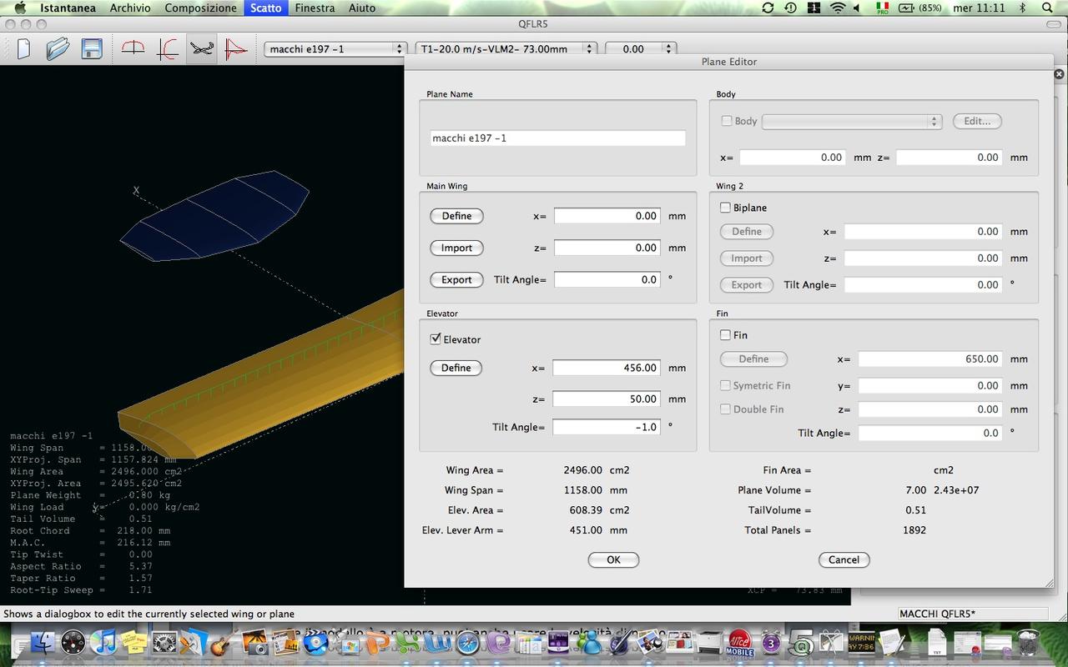Screen dimensions: 1068x667
Task: Enable the Biplane checkbox
Action: click(x=725, y=208)
